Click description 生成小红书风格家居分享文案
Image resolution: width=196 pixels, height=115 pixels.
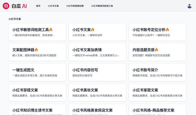point(166,96)
